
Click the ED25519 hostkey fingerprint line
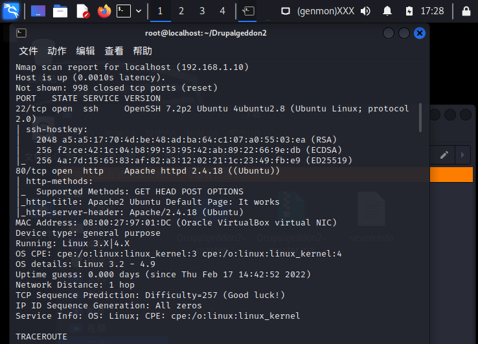194,161
